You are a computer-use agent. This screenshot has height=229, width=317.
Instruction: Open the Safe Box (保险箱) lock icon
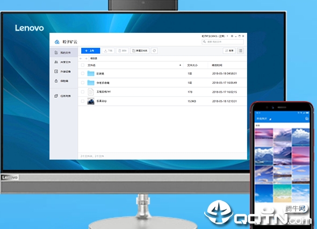(x=56, y=81)
